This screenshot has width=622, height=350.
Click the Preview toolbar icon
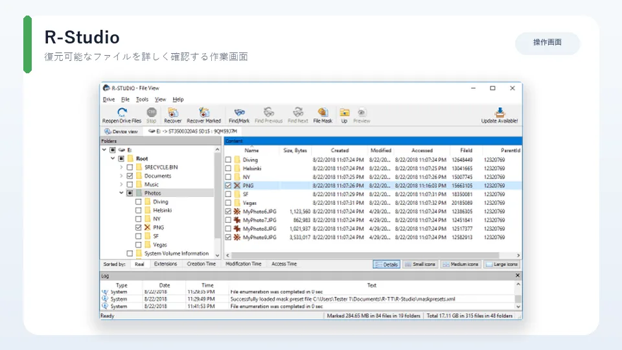coord(362,113)
